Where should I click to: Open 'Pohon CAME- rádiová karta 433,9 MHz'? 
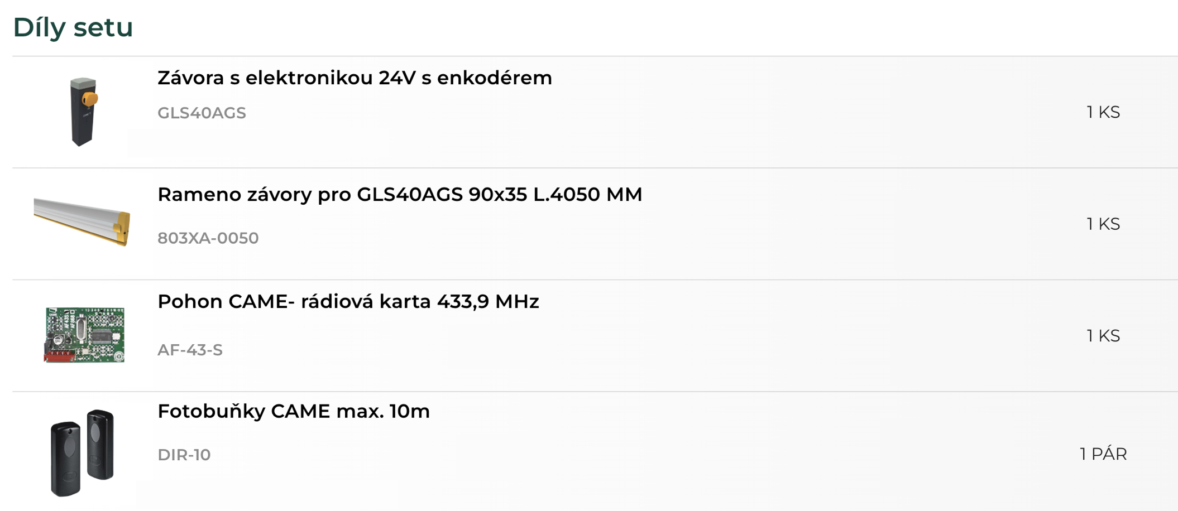[x=348, y=302]
